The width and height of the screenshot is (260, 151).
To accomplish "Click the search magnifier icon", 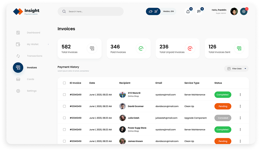I will tap(64, 12).
